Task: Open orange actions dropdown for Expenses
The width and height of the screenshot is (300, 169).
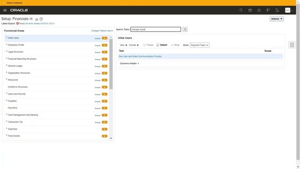Action: pyautogui.click(x=105, y=129)
